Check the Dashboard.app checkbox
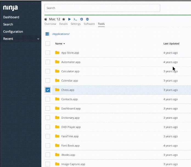191x167 pixels. [48, 108]
